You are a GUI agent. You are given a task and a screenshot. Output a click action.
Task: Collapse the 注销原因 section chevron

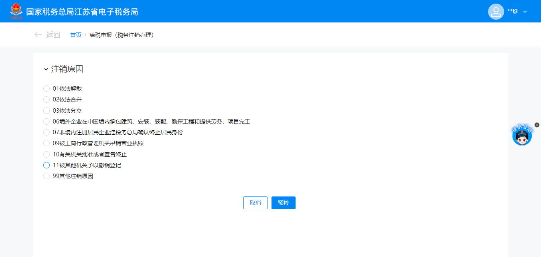[x=46, y=69]
